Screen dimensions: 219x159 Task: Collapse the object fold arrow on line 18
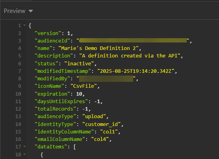pos(25,154)
